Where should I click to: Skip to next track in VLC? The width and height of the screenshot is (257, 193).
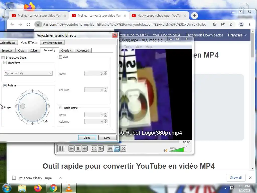click(x=84, y=149)
